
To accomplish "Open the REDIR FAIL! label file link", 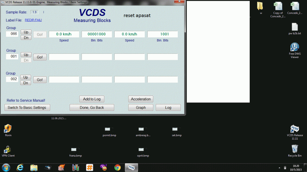I will (x=33, y=20).
